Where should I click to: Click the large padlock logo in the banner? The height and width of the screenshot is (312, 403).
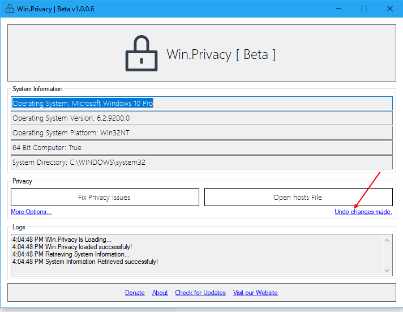(142, 53)
